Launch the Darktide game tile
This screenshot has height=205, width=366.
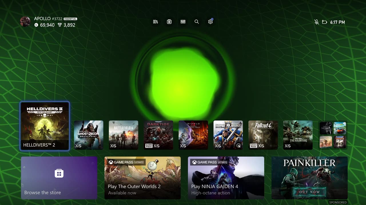point(158,135)
